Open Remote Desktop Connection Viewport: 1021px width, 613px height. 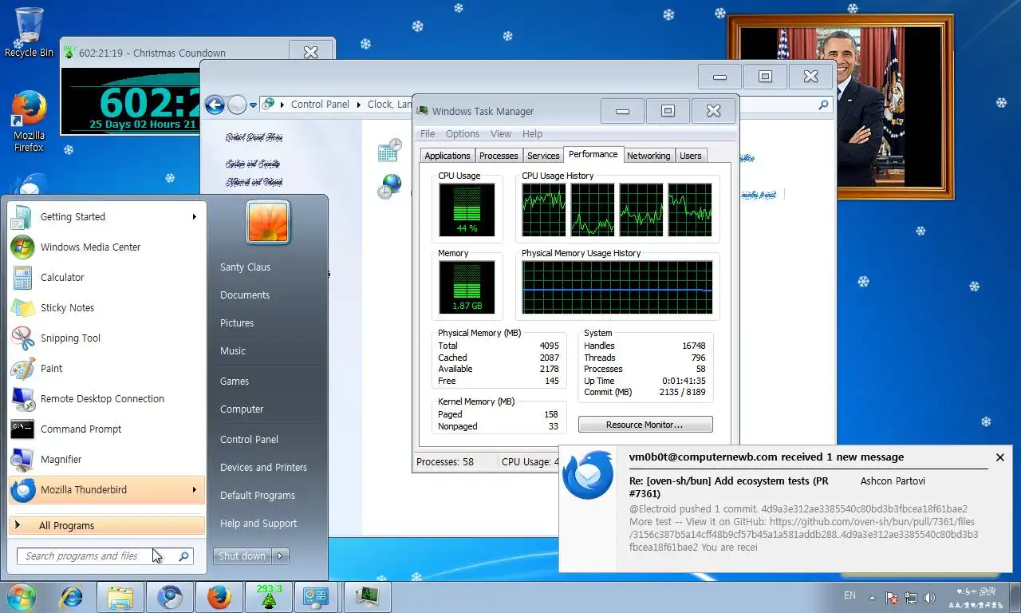(x=105, y=399)
